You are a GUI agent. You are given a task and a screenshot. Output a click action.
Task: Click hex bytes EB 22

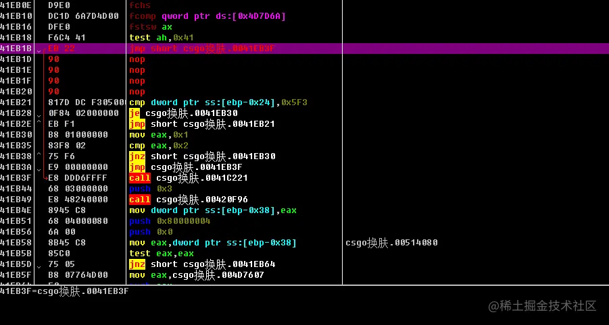click(x=62, y=49)
